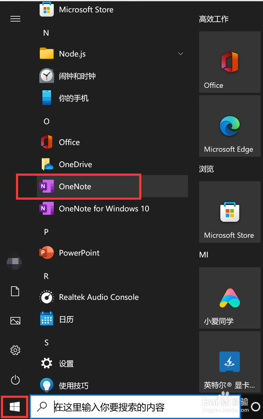Open OneDrive from the app list

pos(112,164)
